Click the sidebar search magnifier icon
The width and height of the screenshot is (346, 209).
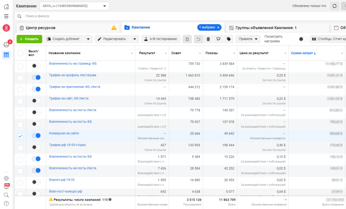[6, 195]
